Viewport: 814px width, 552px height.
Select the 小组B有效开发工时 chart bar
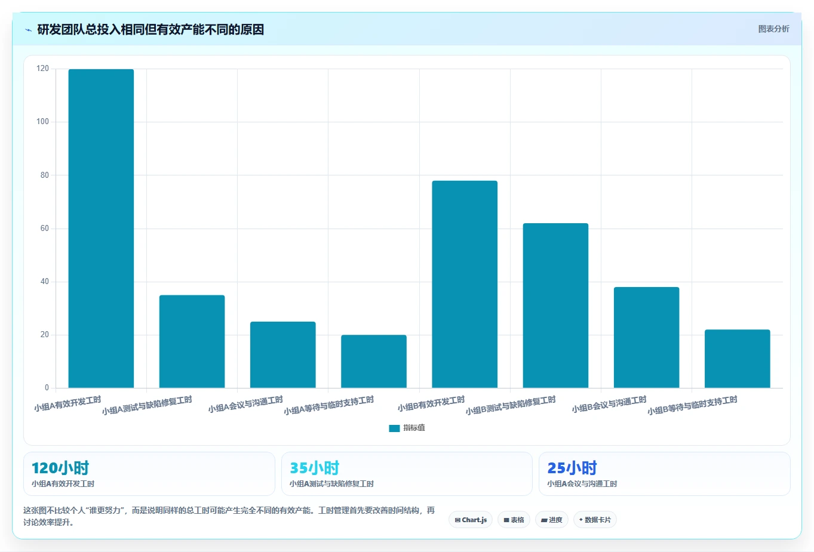[465, 284]
